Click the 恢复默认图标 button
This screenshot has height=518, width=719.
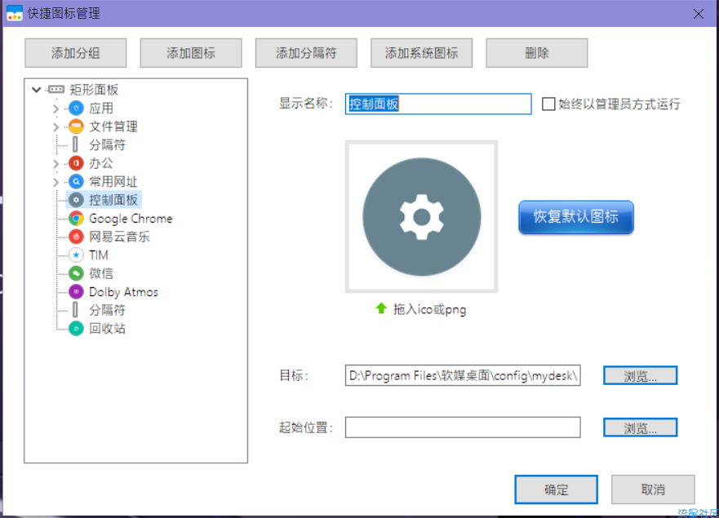click(576, 217)
